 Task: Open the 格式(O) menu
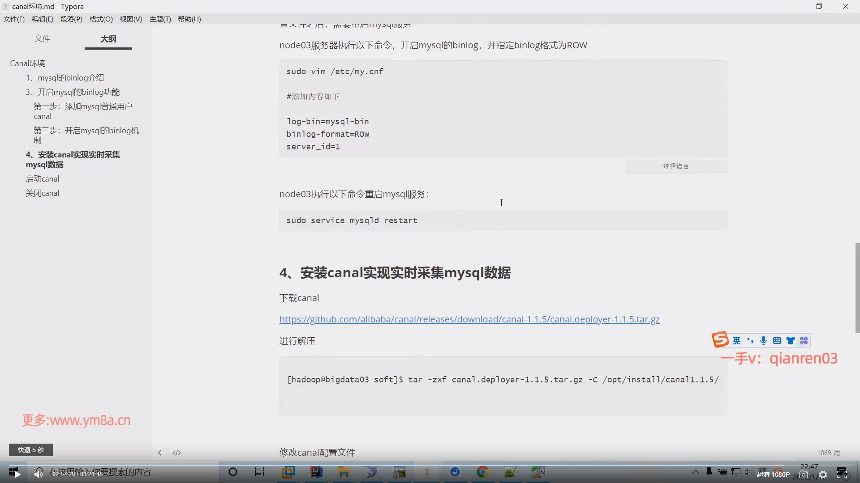click(101, 19)
